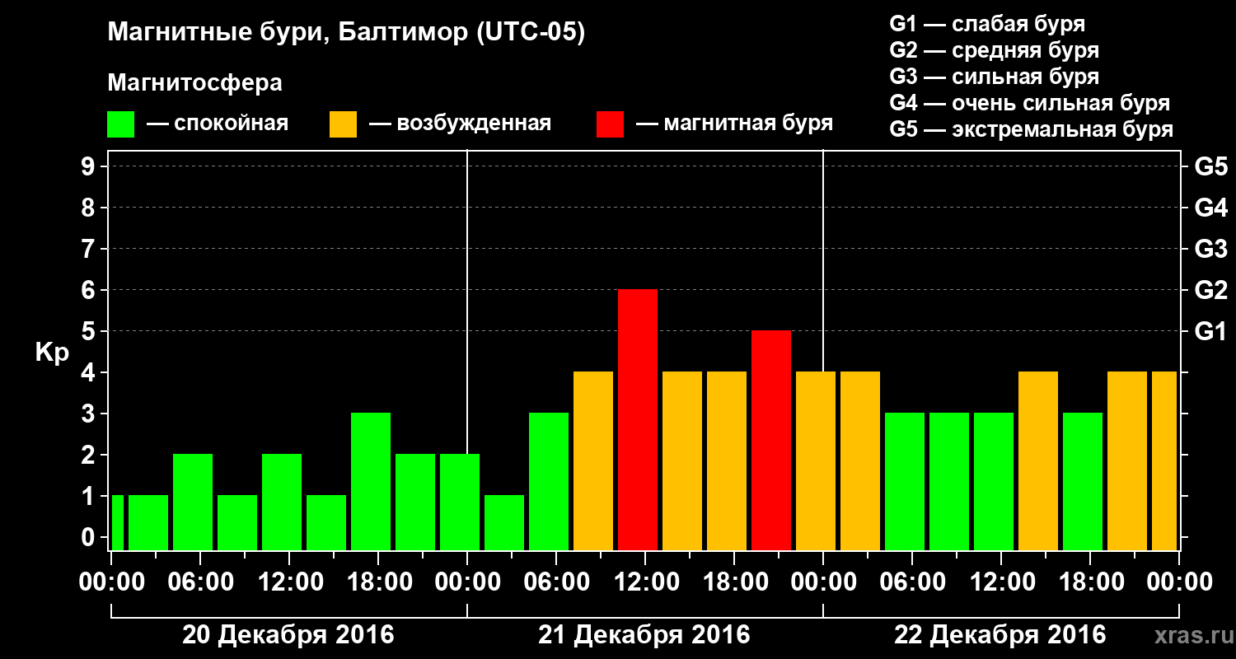Click the 'Kp' axis title
This screenshot has height=659, width=1236.
(52, 353)
